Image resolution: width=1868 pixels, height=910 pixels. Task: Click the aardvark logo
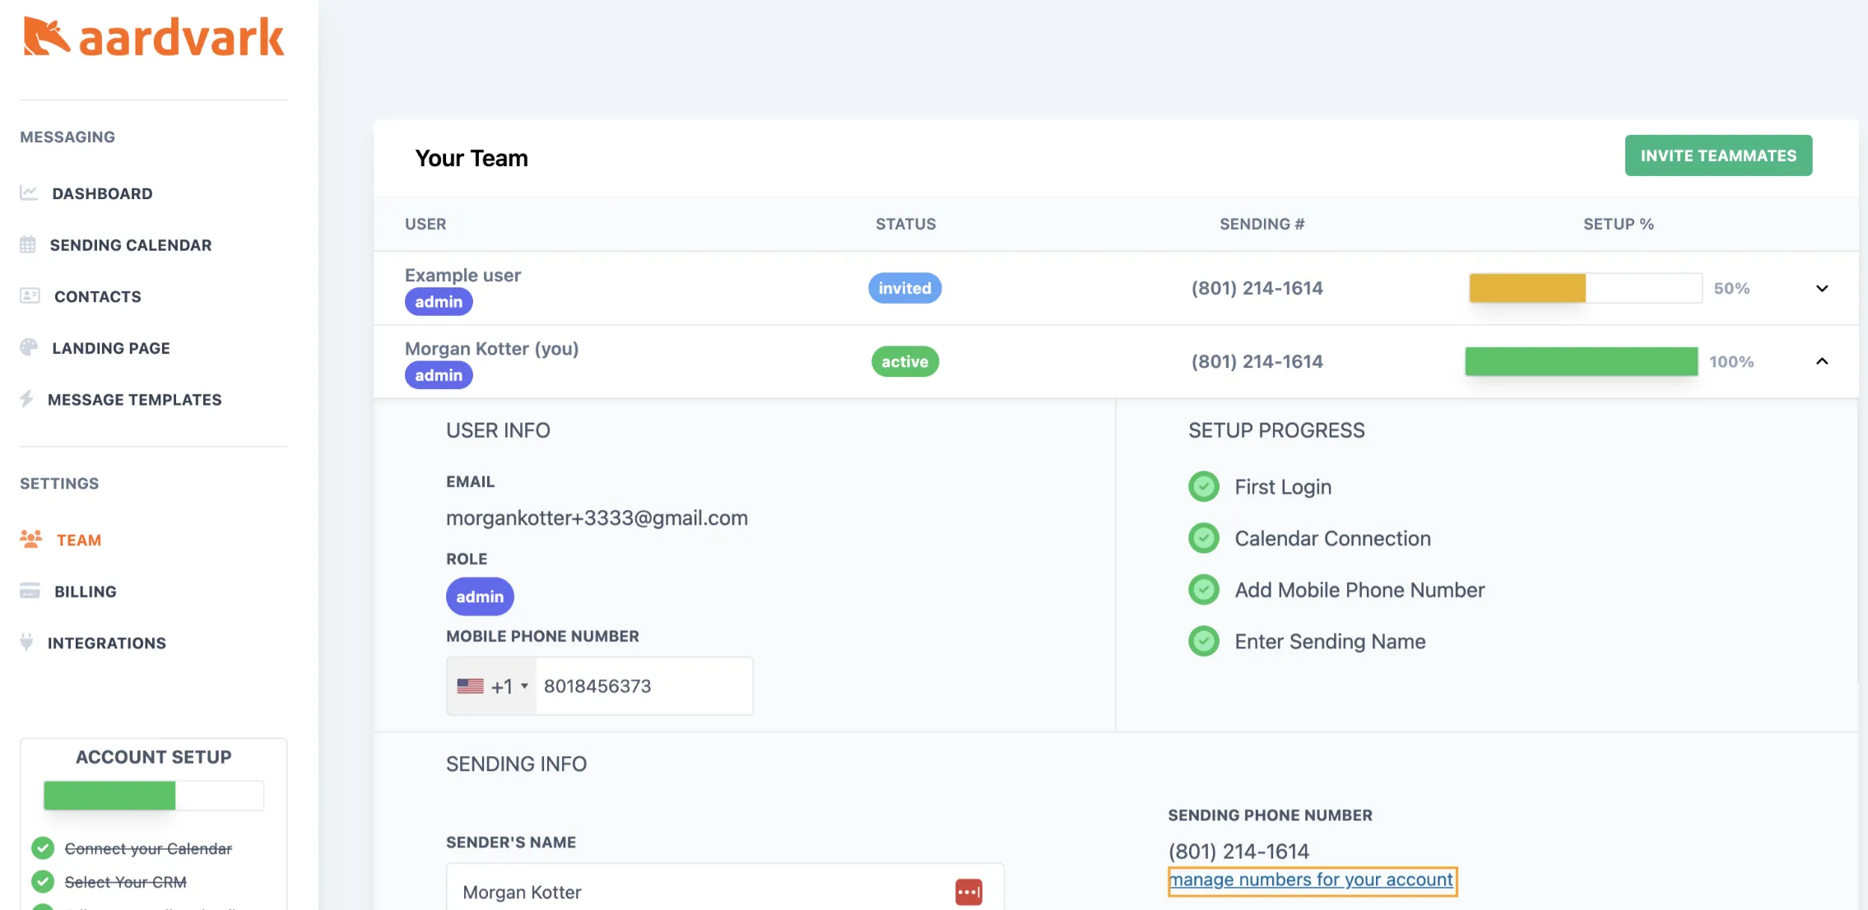click(154, 38)
